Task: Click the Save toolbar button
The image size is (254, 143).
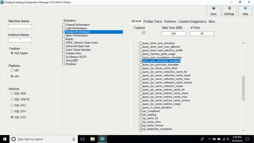Action: (x=214, y=11)
